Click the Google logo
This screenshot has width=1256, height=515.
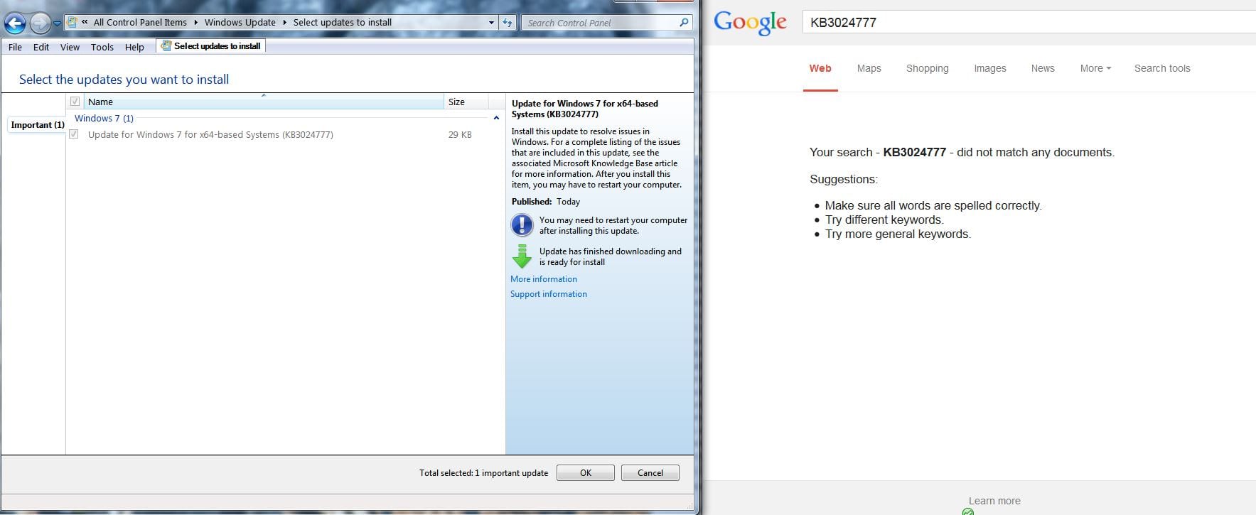[x=750, y=22]
